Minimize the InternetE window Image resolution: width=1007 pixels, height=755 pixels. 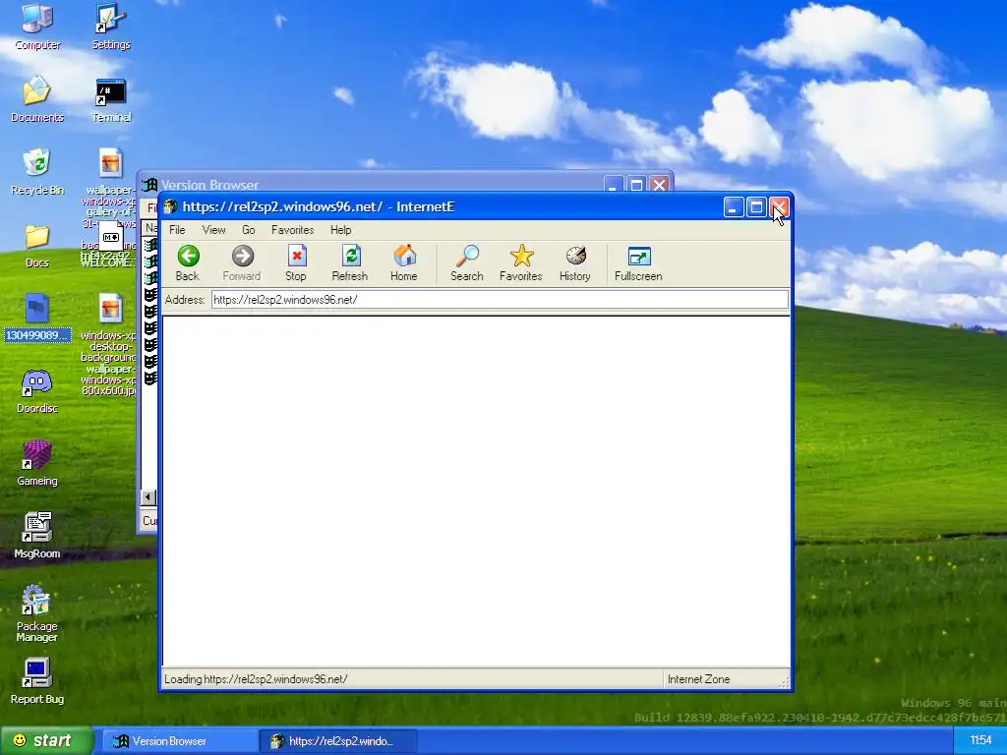[x=734, y=206]
